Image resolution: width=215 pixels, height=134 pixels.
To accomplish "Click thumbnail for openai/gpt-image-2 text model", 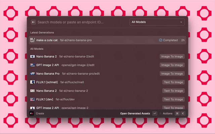I will click(32, 108).
